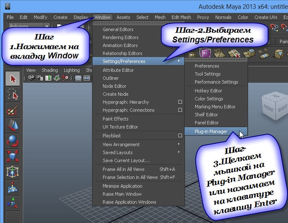This screenshot has height=223, width=288.
Task: Click the camera select icon in panel toolbar
Action: pyautogui.click(x=32, y=78)
